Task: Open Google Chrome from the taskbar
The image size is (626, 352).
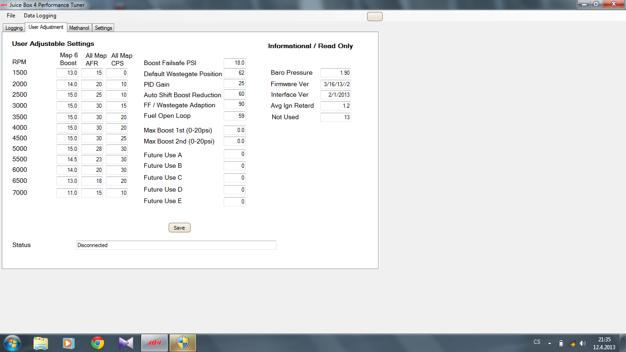Action: (x=97, y=343)
